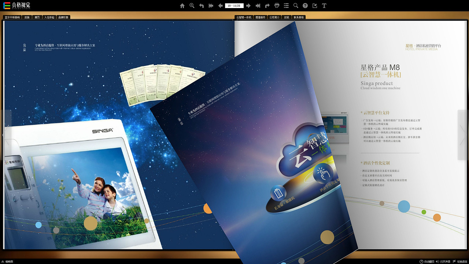Image resolution: width=469 pixels, height=264 pixels.
Task: Open the 增值服务 bookmark tab
Action: click(260, 17)
